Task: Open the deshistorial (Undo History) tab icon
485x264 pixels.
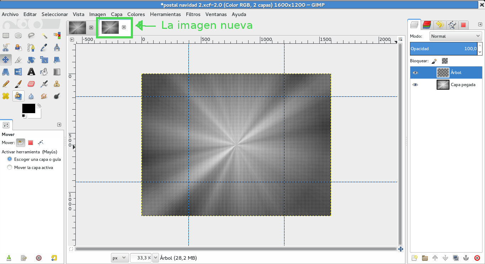Action: pos(440,25)
